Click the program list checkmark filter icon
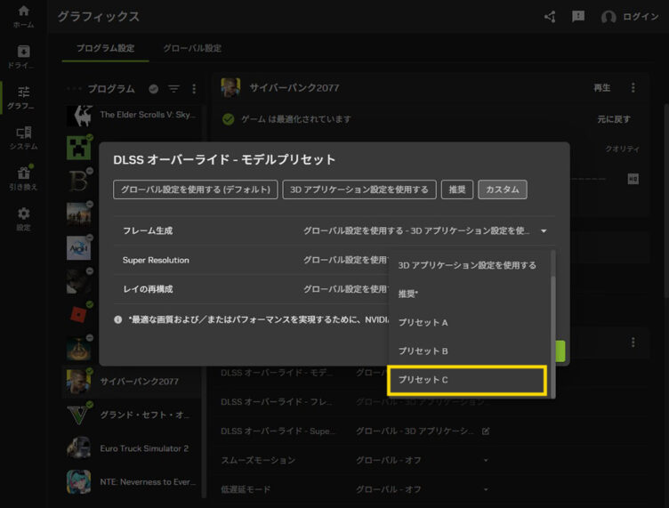Image resolution: width=669 pixels, height=508 pixels. [x=154, y=89]
